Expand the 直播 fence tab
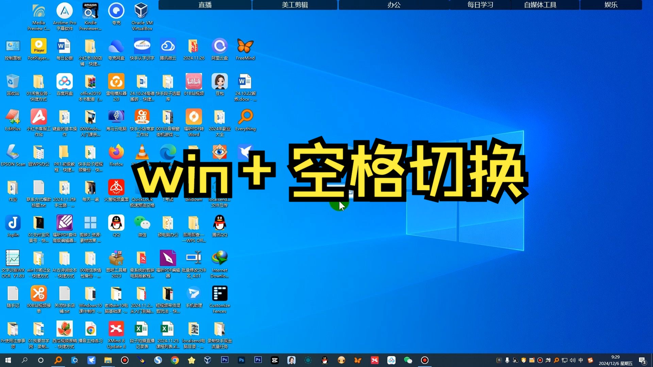Screen dimensions: 653x367 tap(205, 5)
